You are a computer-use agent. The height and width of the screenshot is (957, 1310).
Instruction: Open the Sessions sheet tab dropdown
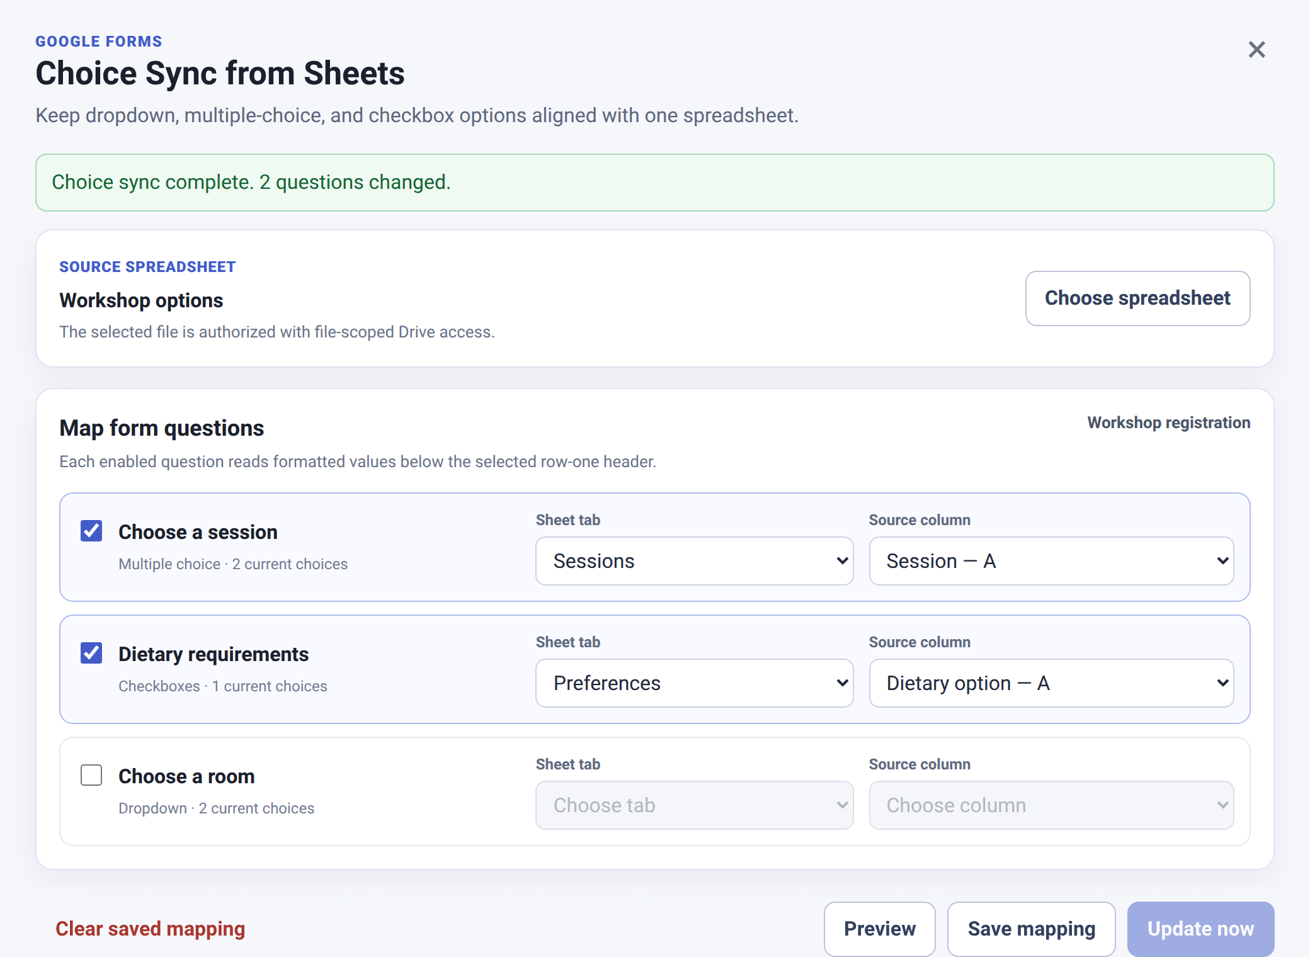pos(695,561)
